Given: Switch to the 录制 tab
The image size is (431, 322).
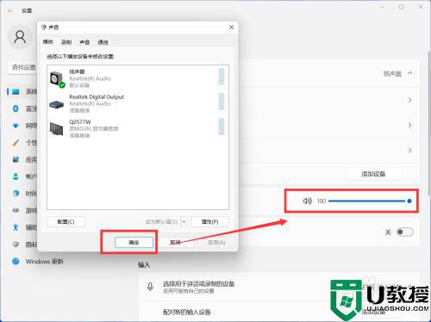Looking at the screenshot, I should (x=66, y=42).
